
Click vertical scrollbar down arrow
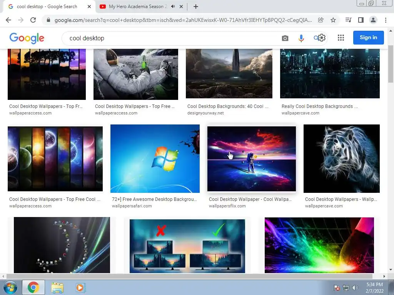pos(391,270)
